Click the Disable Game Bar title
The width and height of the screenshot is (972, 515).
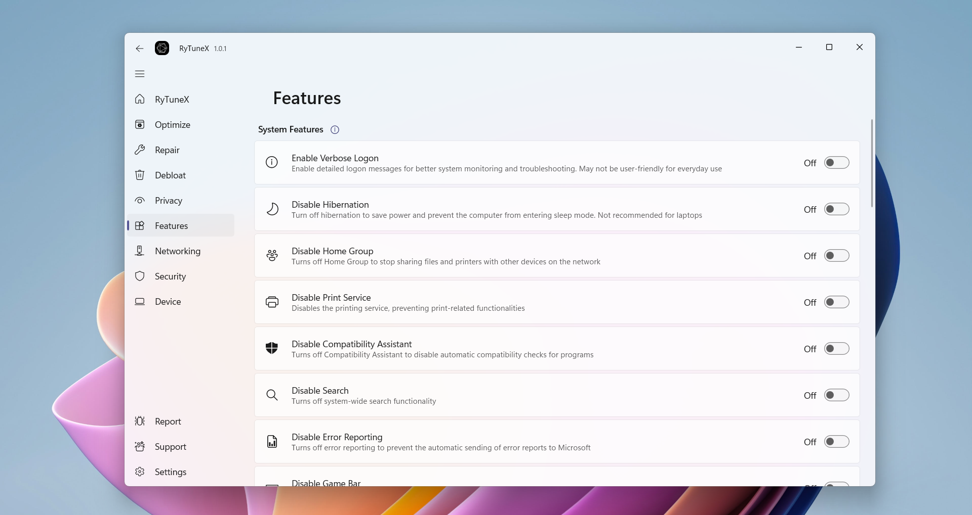[326, 483]
